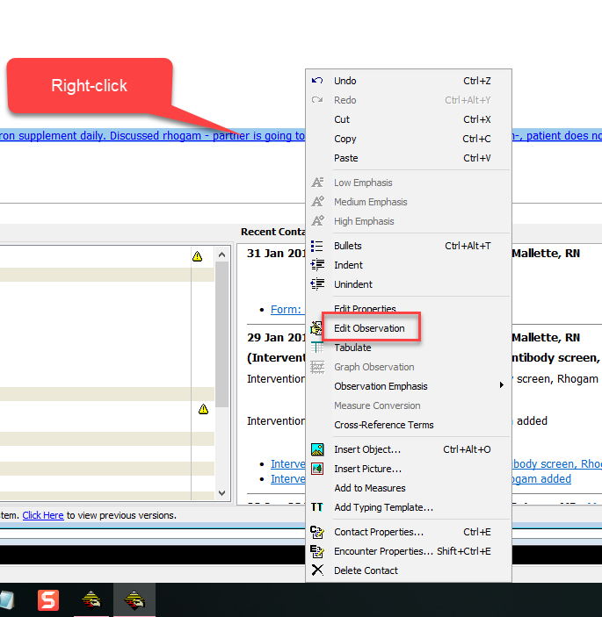Click the 'Recent Conta' panel heading
602x617 pixels.
tap(273, 232)
